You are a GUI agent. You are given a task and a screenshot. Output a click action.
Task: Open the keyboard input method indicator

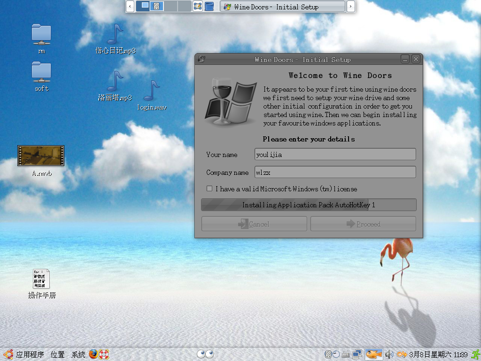click(346, 355)
